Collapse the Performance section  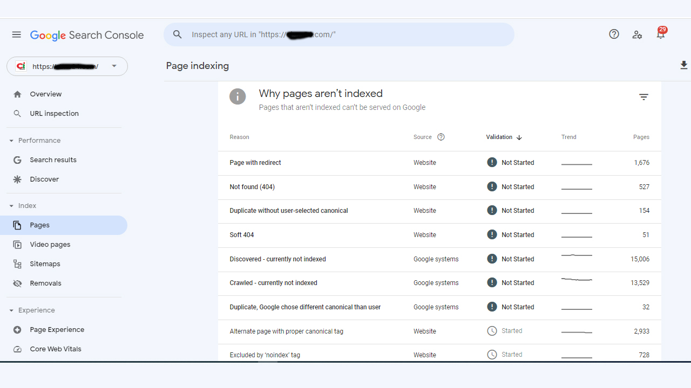(10, 140)
